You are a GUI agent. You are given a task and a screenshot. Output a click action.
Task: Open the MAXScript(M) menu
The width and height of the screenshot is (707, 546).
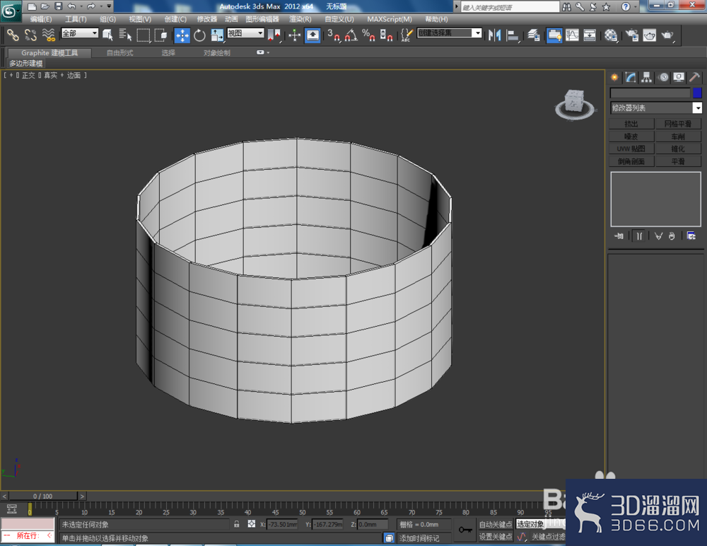coord(390,19)
